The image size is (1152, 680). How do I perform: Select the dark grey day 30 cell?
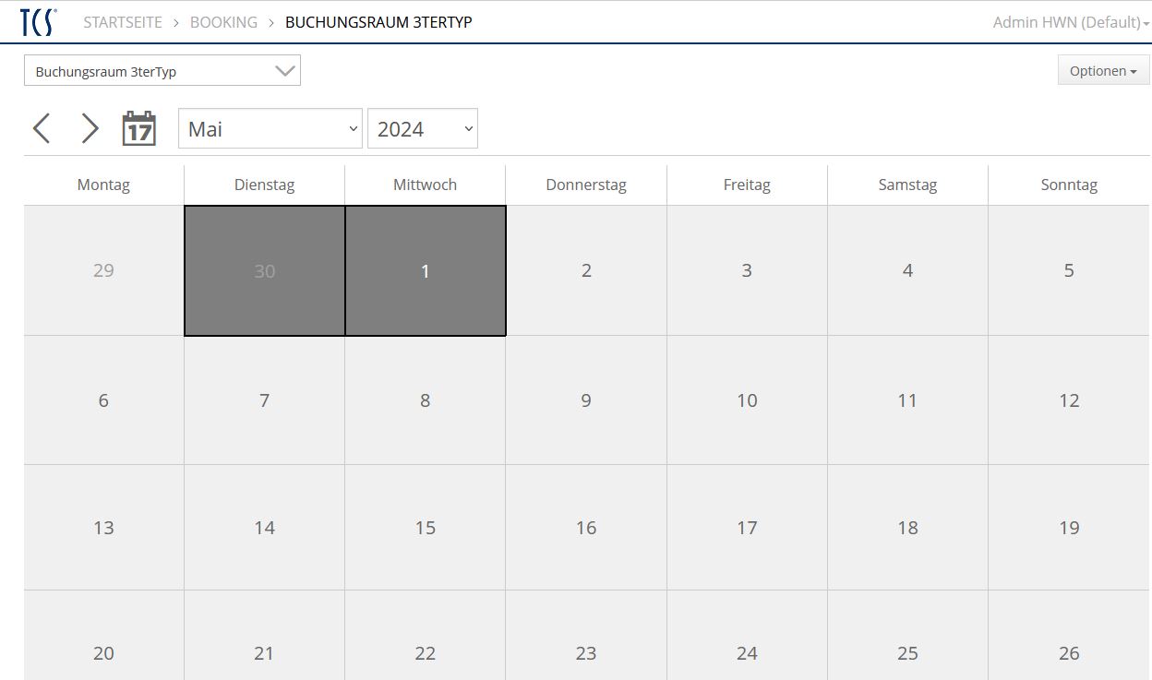tap(265, 271)
